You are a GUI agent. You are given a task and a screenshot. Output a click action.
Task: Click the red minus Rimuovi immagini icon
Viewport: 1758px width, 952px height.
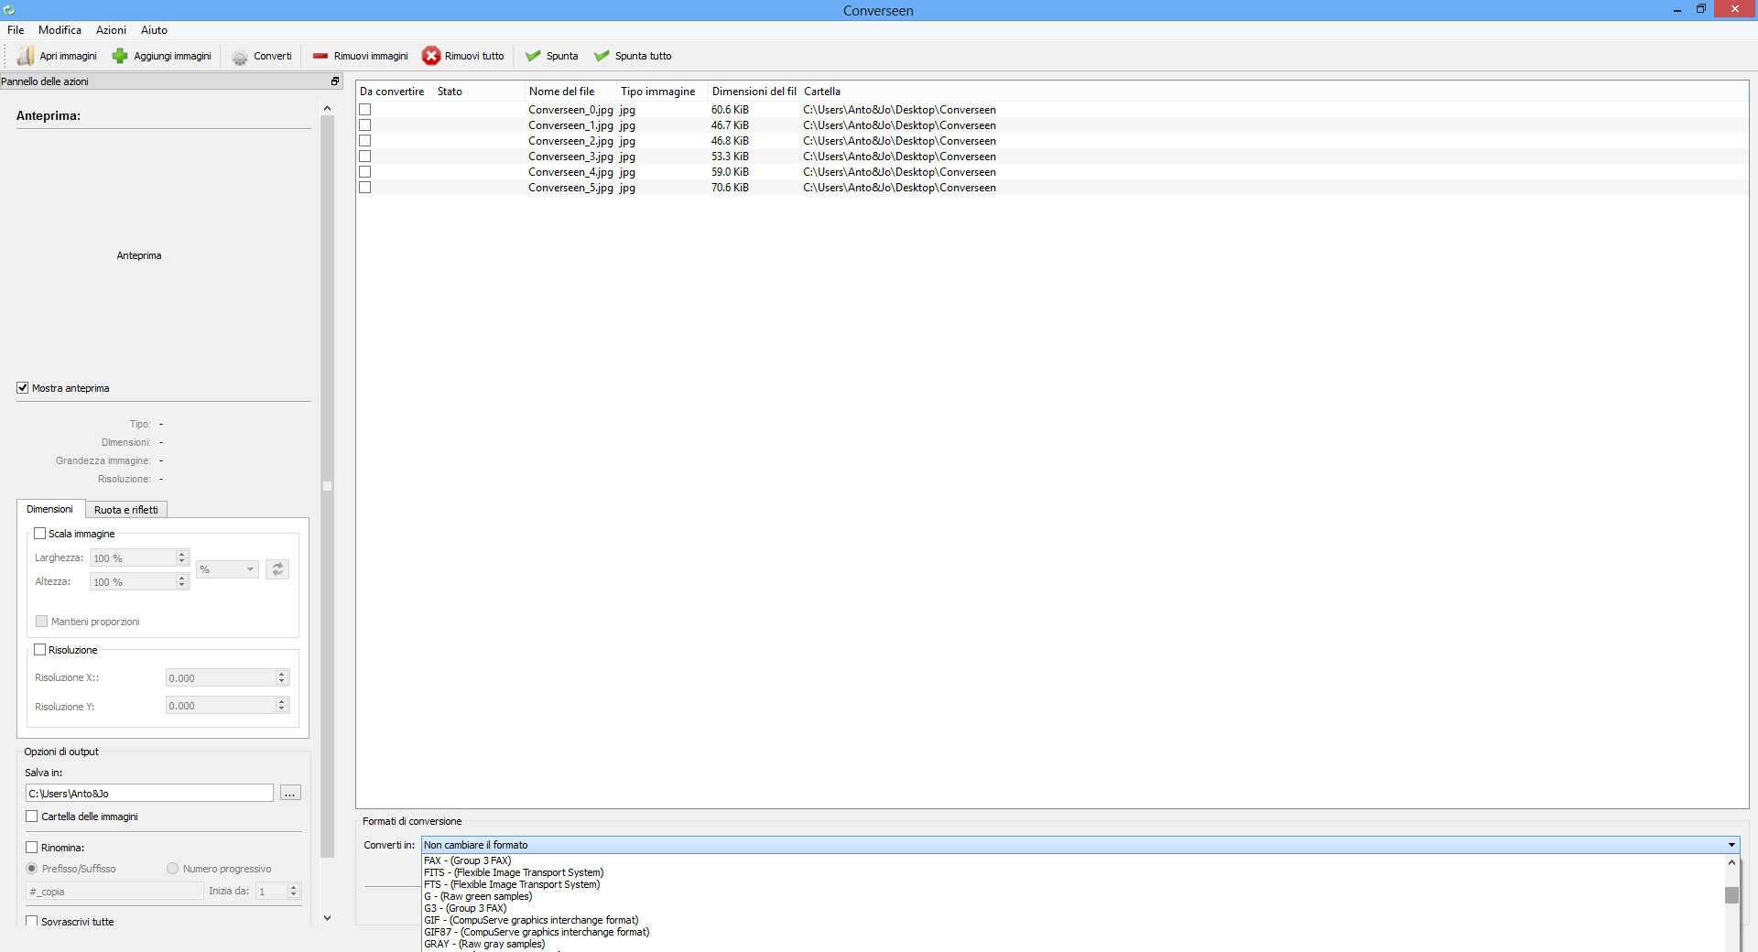[x=320, y=56]
